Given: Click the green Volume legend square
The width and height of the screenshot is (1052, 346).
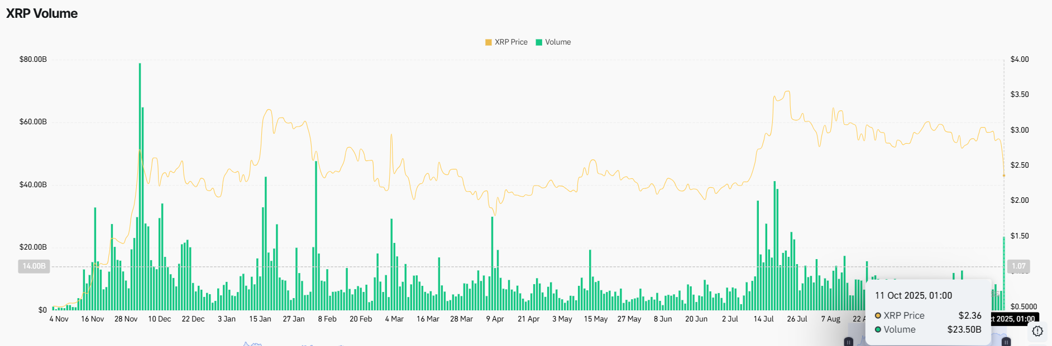Looking at the screenshot, I should 539,42.
